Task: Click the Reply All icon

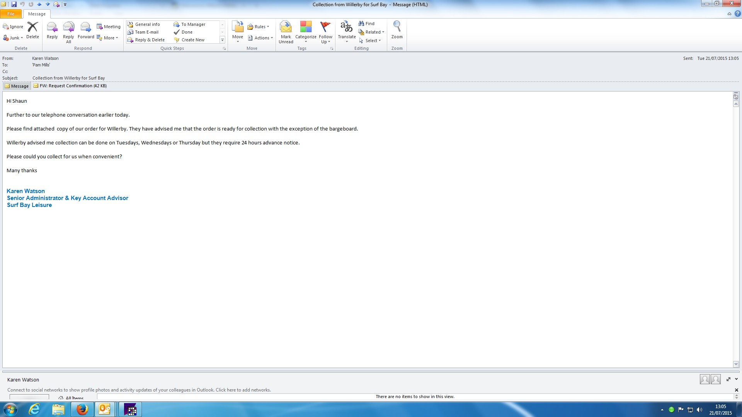Action: click(x=68, y=29)
